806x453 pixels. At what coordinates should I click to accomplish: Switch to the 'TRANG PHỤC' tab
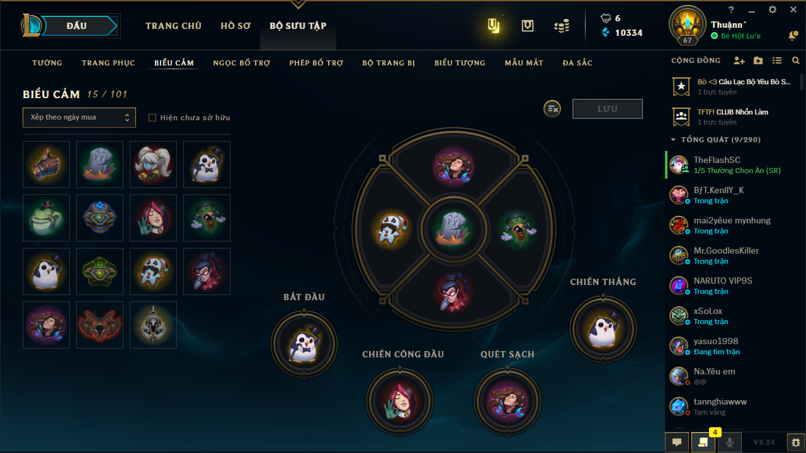coord(108,63)
